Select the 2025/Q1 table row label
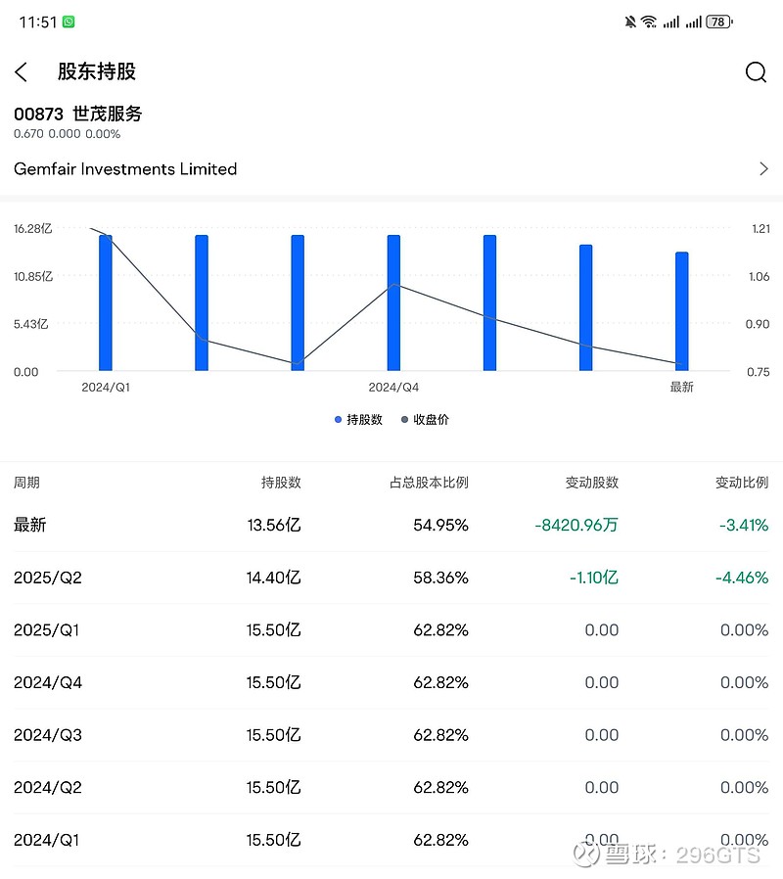 [x=47, y=630]
